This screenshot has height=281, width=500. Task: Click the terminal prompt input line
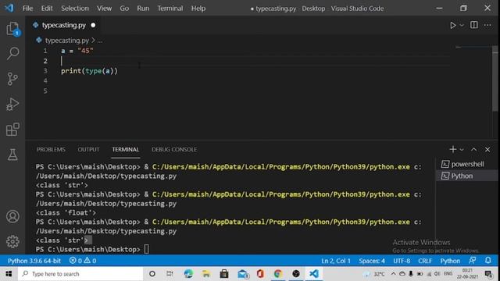tap(146, 249)
